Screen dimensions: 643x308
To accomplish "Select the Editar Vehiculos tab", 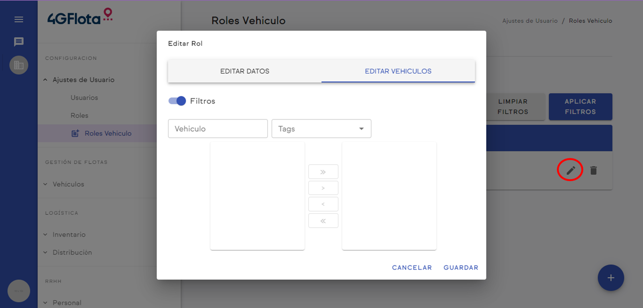I will (x=398, y=71).
